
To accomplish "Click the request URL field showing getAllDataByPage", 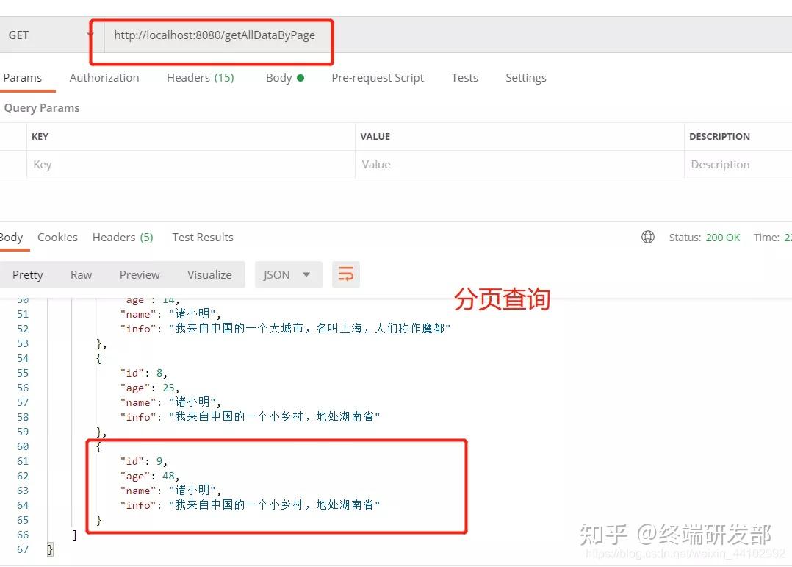I will pyautogui.click(x=213, y=34).
